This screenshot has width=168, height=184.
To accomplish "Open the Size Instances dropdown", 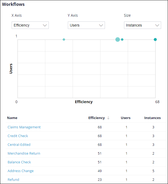I will pyautogui.click(x=143, y=25).
